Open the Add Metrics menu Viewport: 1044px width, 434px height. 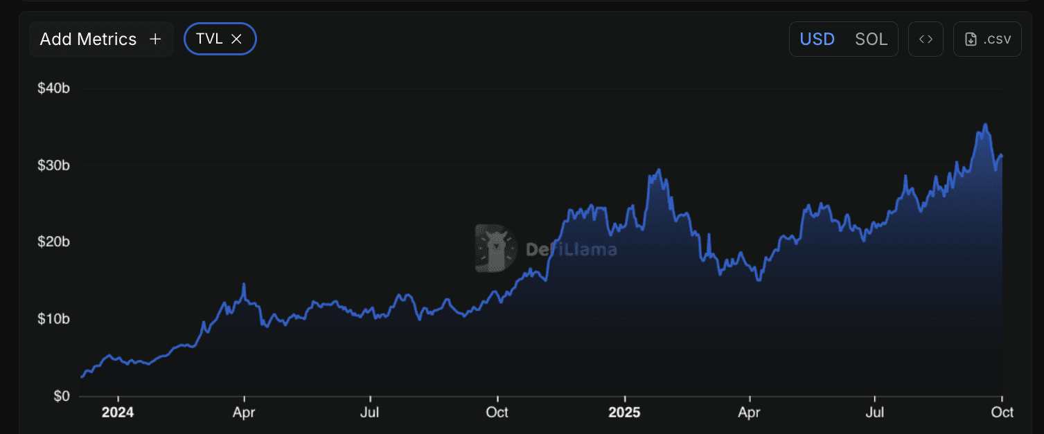tap(101, 39)
